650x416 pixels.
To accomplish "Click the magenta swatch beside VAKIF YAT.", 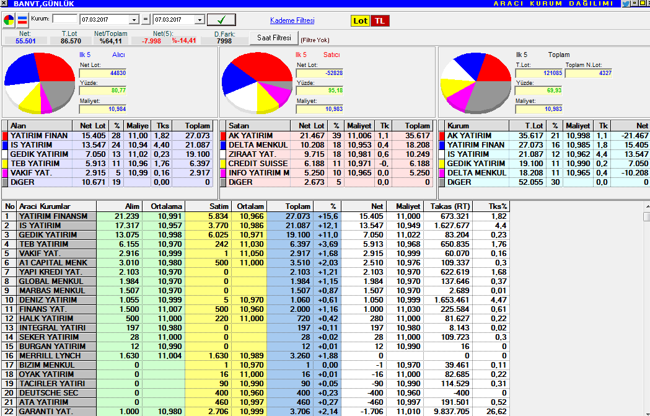I will pyautogui.click(x=5, y=173).
